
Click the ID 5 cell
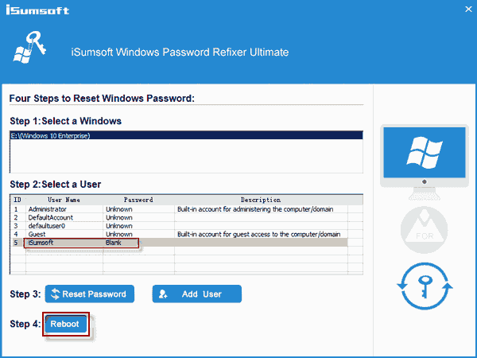18,243
